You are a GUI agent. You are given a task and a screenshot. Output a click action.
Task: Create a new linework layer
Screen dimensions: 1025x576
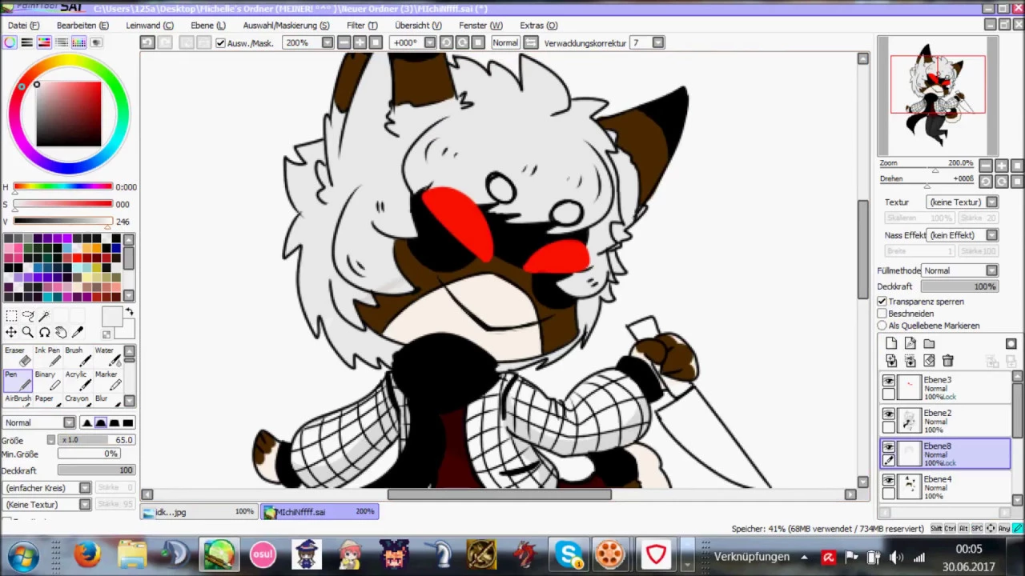click(x=910, y=344)
